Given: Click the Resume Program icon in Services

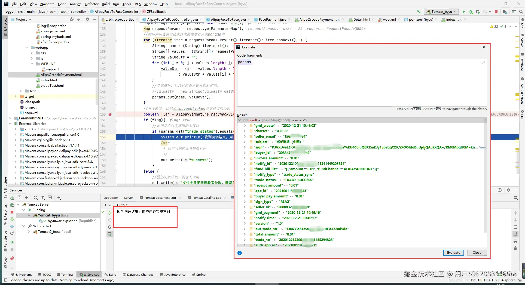Looking at the screenshot, I should tap(12, 242).
